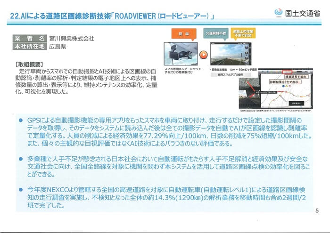Viewport: 330px width, 233px height.
Task: Click the orange '簡単' callout bubble
Action: [184, 34]
